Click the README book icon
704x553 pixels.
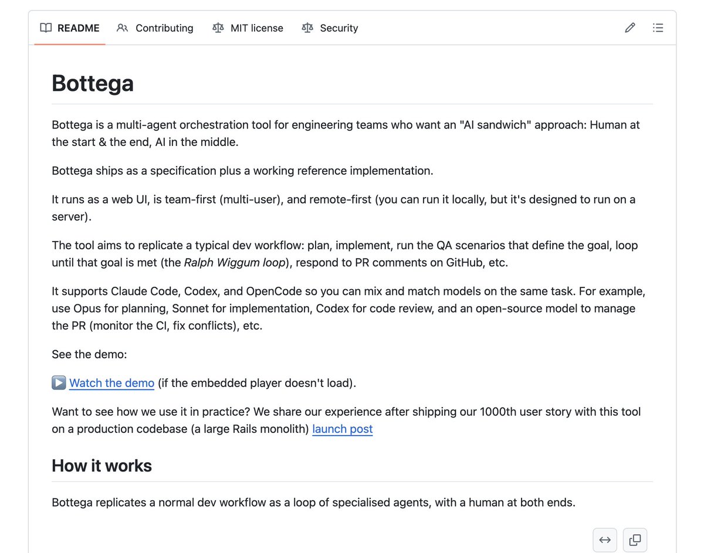tap(46, 28)
